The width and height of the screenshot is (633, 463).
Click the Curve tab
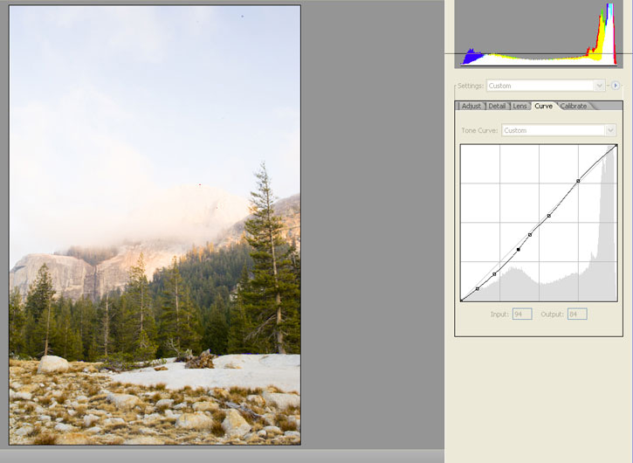point(543,106)
